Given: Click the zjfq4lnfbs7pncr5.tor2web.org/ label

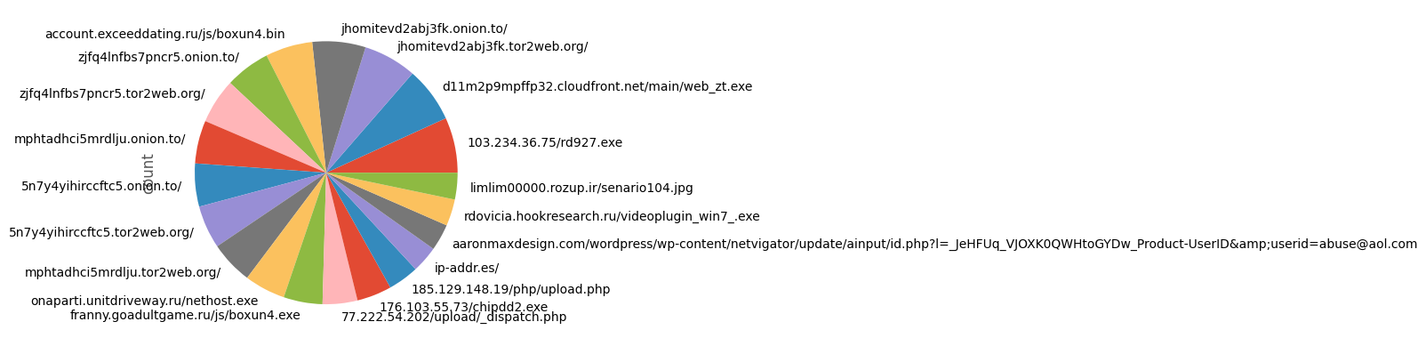Looking at the screenshot, I should pos(112,93).
